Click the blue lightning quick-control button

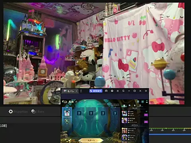(x=95, y=91)
